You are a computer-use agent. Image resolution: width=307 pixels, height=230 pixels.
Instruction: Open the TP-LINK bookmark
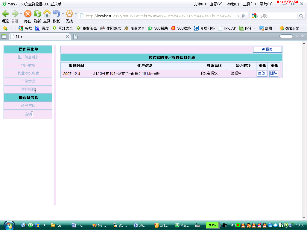coord(227,28)
